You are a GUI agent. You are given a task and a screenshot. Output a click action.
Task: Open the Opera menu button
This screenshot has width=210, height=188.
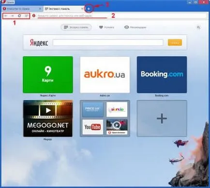pyautogui.click(x=8, y=2)
